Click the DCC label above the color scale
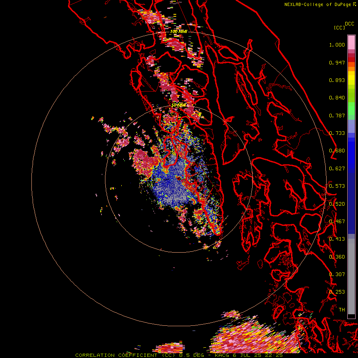 (349, 24)
